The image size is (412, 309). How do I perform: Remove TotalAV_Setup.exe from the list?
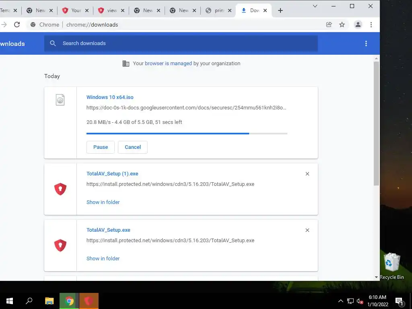tap(307, 230)
